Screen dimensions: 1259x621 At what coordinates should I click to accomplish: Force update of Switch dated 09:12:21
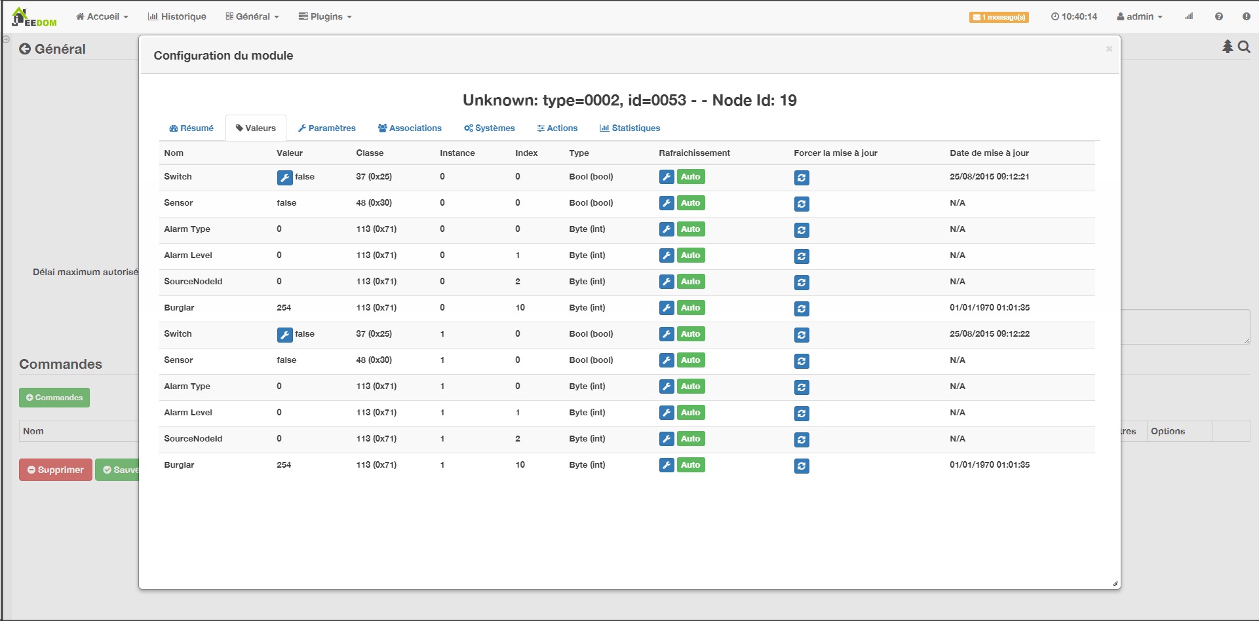point(802,178)
